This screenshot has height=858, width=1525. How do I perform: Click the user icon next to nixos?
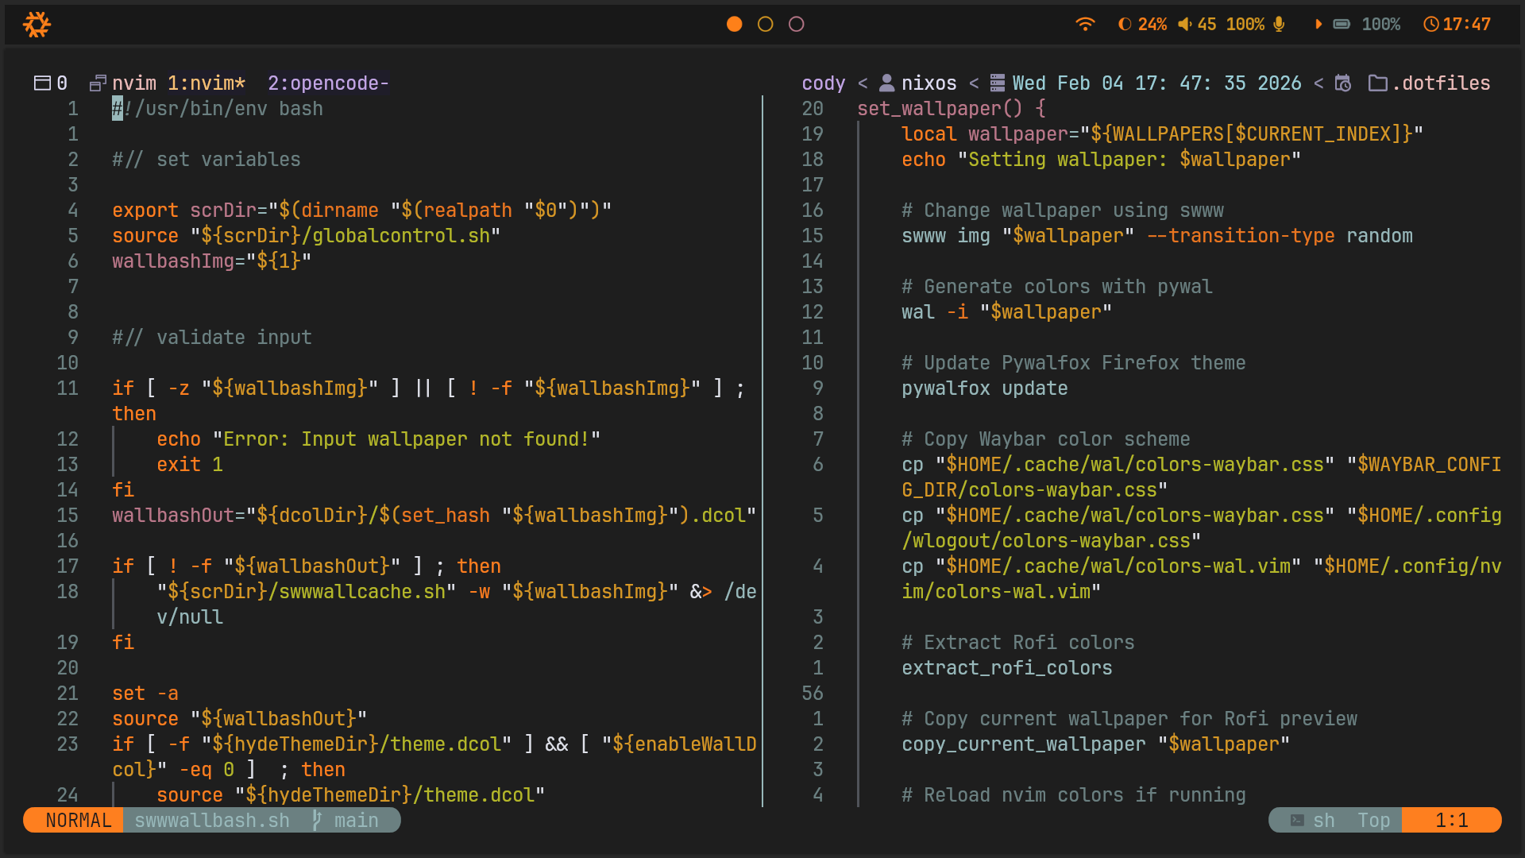pos(887,83)
